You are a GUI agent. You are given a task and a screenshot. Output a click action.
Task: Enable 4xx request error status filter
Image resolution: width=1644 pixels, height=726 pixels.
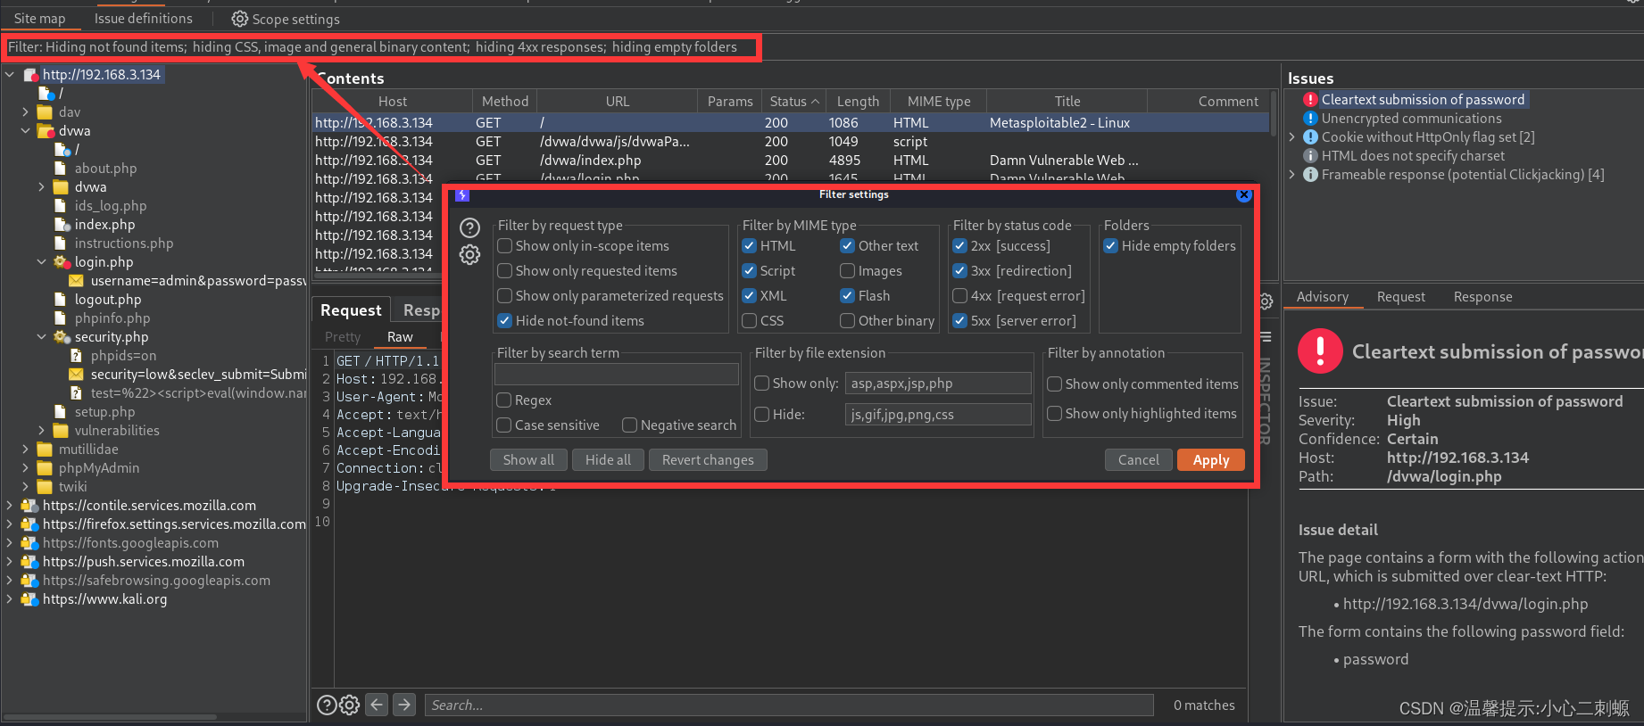[x=960, y=296]
